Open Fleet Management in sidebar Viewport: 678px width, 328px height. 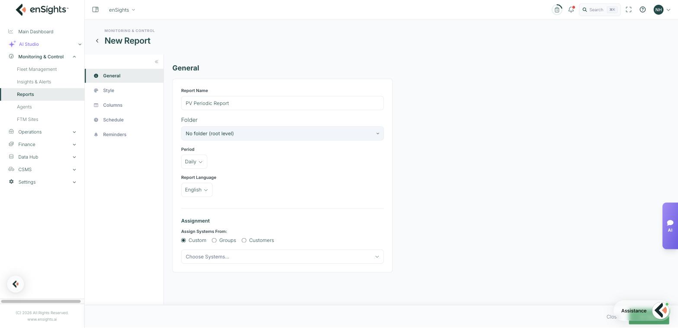tap(37, 69)
